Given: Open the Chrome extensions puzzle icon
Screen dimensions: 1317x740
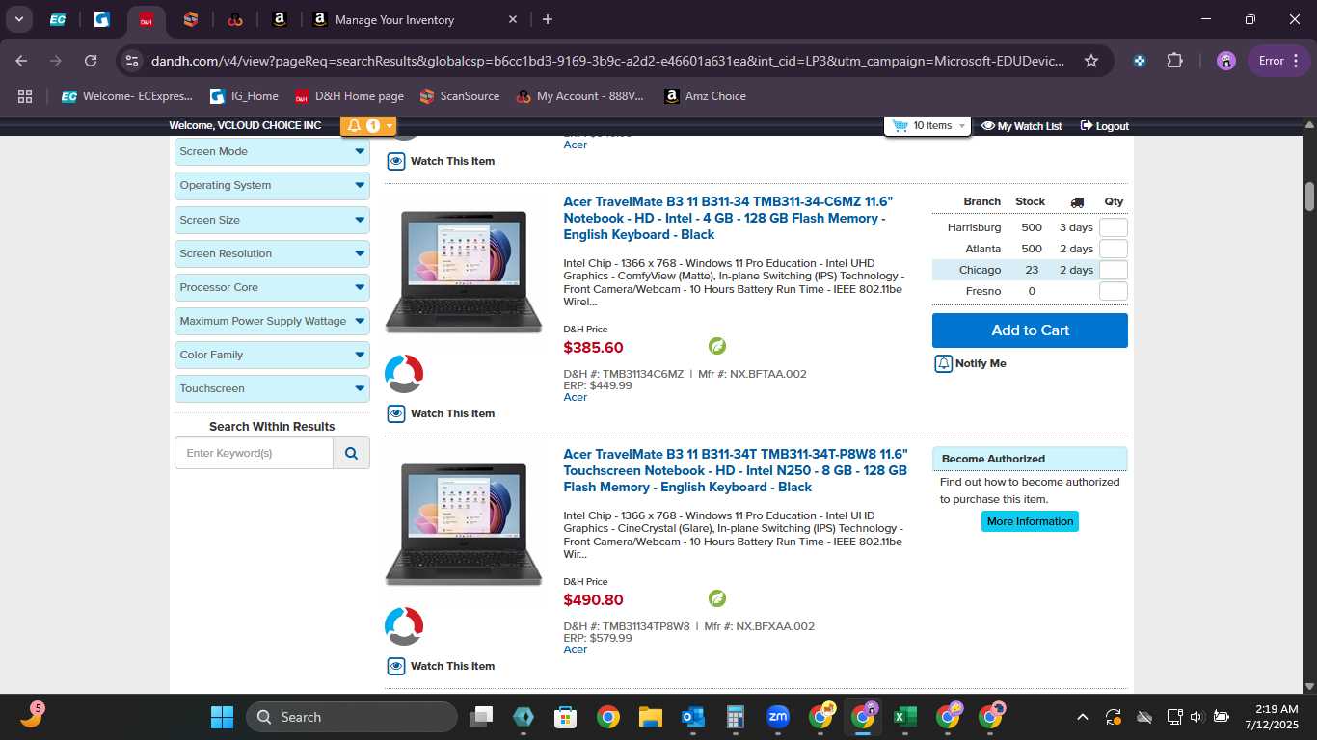Looking at the screenshot, I should [1174, 61].
